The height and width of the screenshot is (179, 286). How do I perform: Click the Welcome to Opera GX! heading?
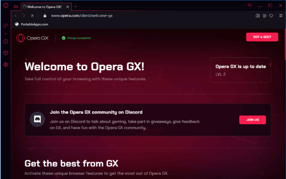pyautogui.click(x=84, y=66)
